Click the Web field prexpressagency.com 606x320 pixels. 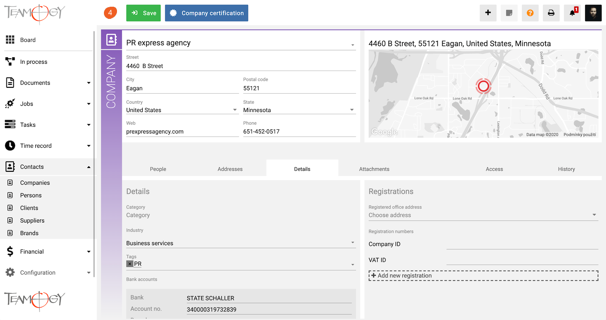point(182,131)
